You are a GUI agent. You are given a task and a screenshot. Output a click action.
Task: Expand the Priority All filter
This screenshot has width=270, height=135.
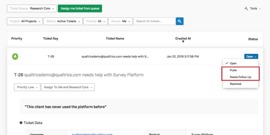tap(96, 21)
